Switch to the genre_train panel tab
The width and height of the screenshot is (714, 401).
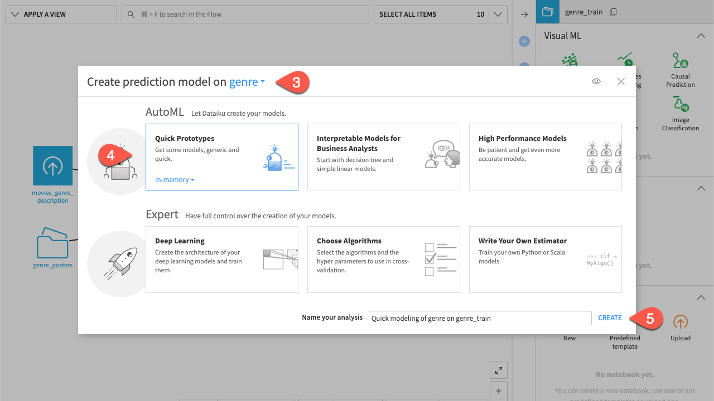point(547,11)
